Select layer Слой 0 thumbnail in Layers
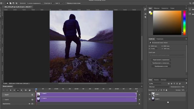194x109 pixels. coord(153,99)
